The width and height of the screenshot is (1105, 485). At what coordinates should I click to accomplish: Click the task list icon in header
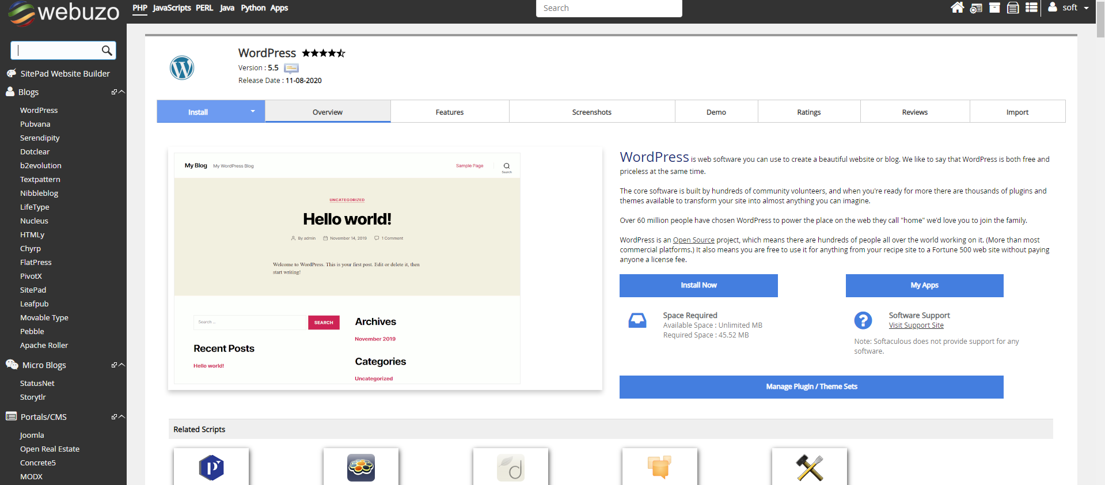pos(1031,7)
